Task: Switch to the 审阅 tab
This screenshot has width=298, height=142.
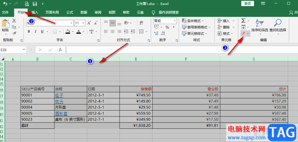Action: click(98, 12)
